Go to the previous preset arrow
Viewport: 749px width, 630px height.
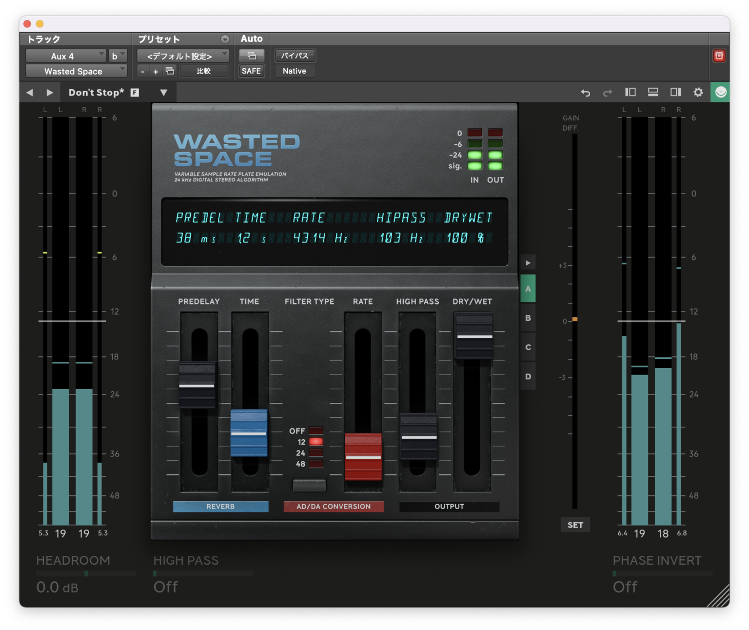click(30, 93)
